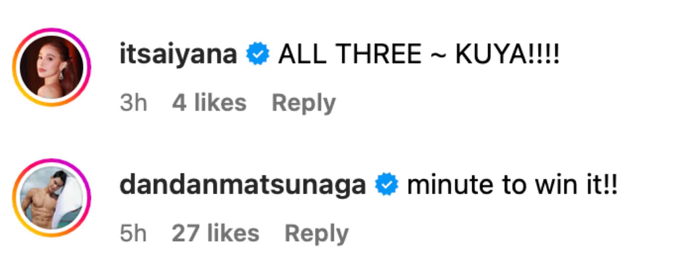Screen dimensions: 690x279
Task: Click the words 'ALL THREE' in the first comment
Action: click(350, 54)
